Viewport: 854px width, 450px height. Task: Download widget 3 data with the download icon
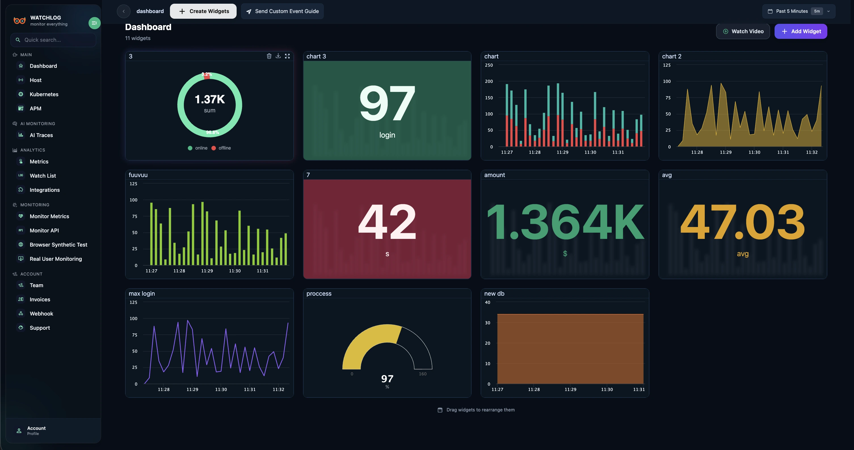coord(278,56)
